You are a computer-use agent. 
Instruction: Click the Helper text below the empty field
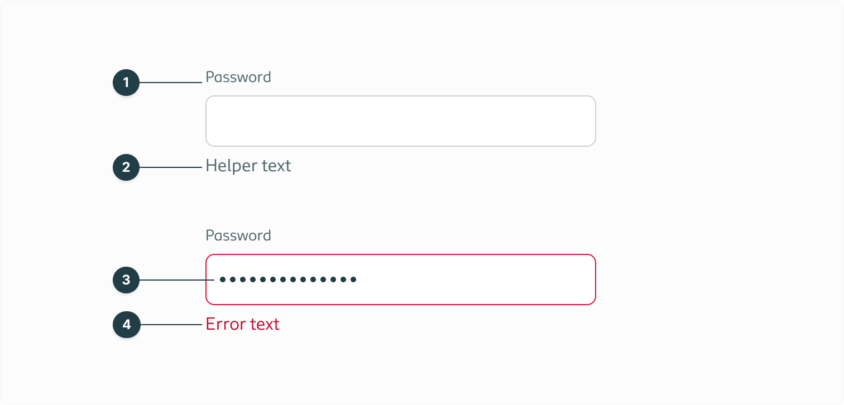tap(248, 166)
